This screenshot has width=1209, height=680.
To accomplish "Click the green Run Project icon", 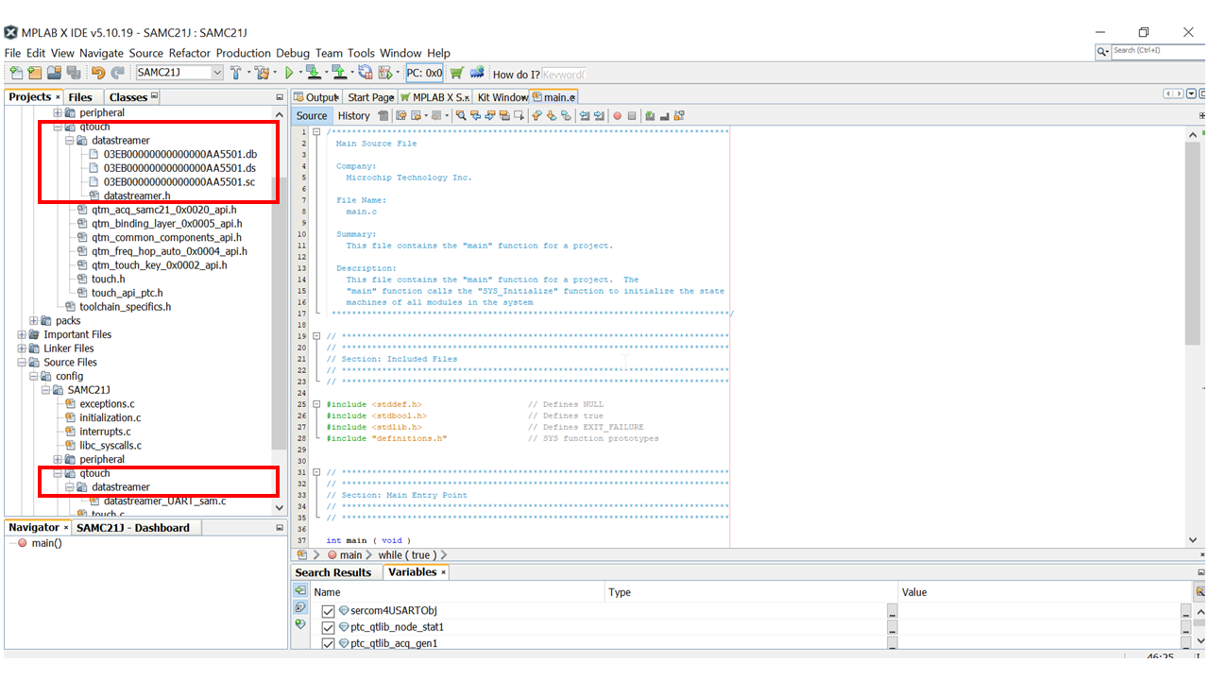I will (x=289, y=73).
